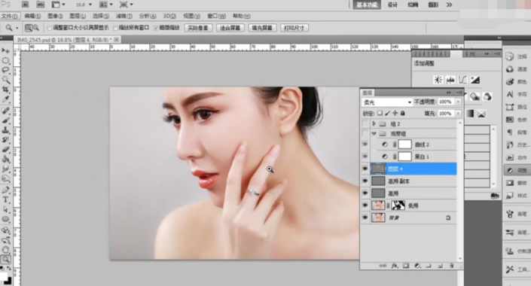Toggle visibility of 曲线 2 layer
The image size is (531, 286).
pyautogui.click(x=365, y=145)
